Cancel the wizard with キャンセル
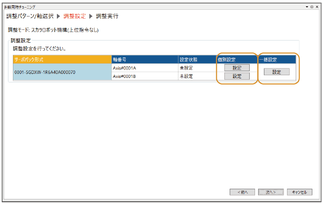 pos(299,192)
